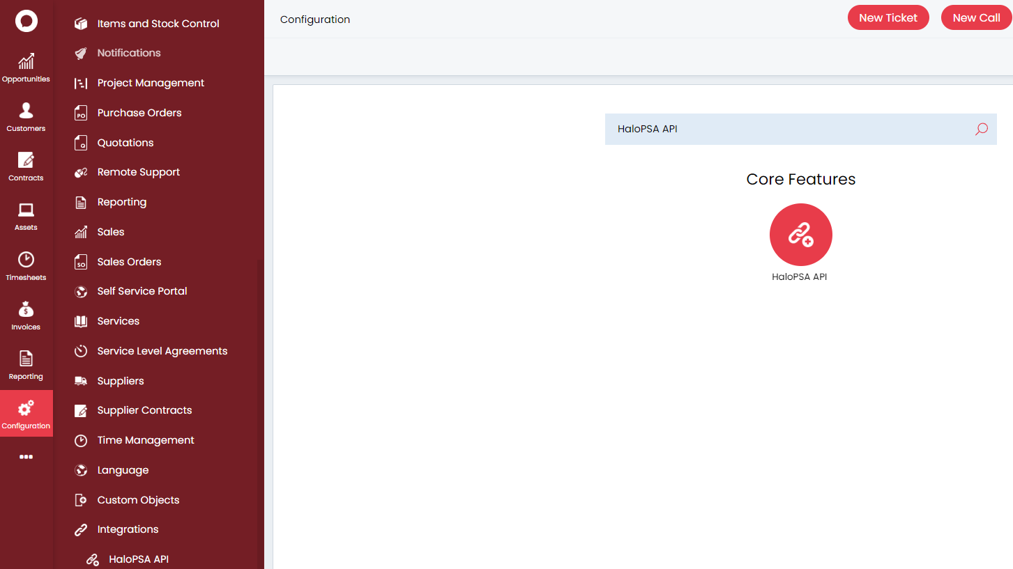Screen dimensions: 1013x569
Task: Open the HaloPSA API core feature icon
Action: [x=800, y=235]
